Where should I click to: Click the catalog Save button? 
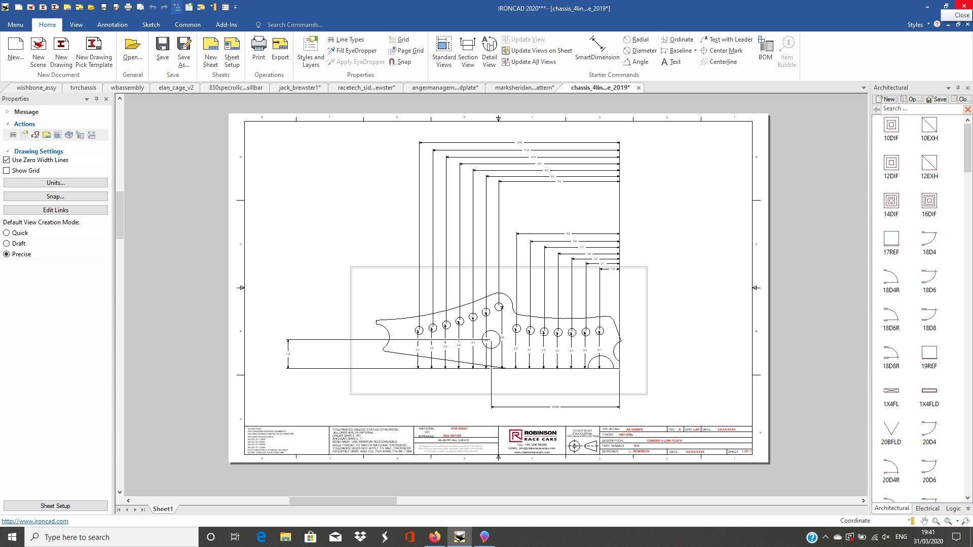[x=936, y=99]
